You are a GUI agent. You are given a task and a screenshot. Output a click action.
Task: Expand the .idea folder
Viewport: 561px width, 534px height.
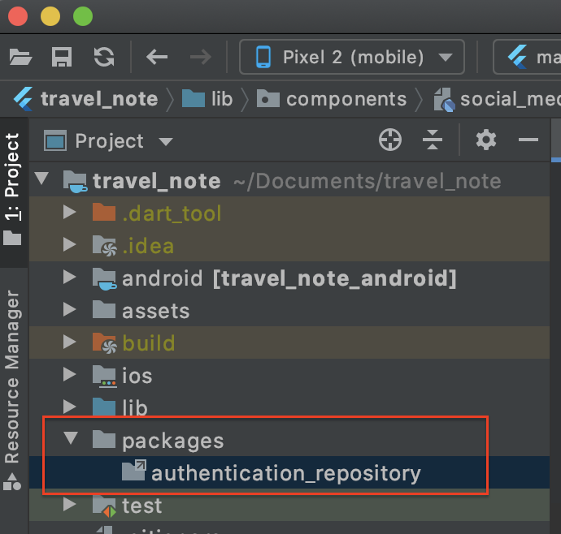click(x=69, y=244)
